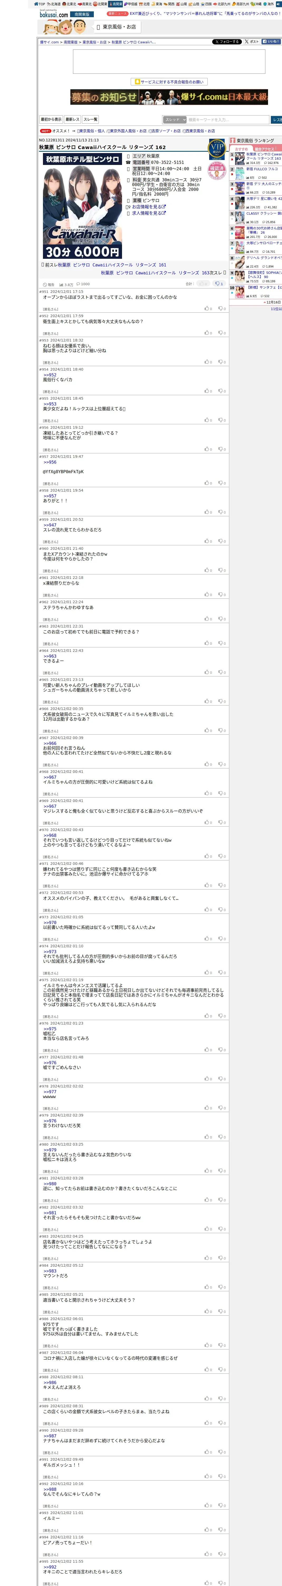Open the >>975 reply anchor in post #976

click(50, 1029)
